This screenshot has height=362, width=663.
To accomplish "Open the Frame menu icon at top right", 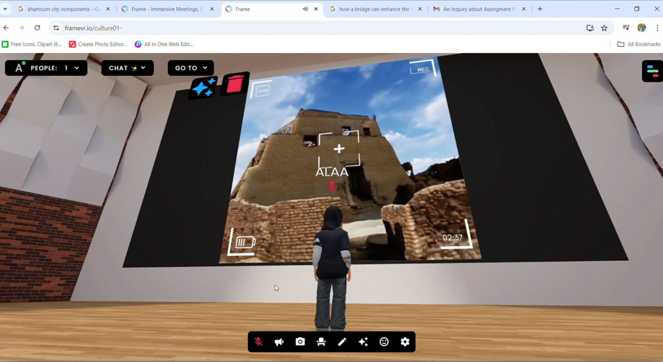I will click(x=652, y=71).
